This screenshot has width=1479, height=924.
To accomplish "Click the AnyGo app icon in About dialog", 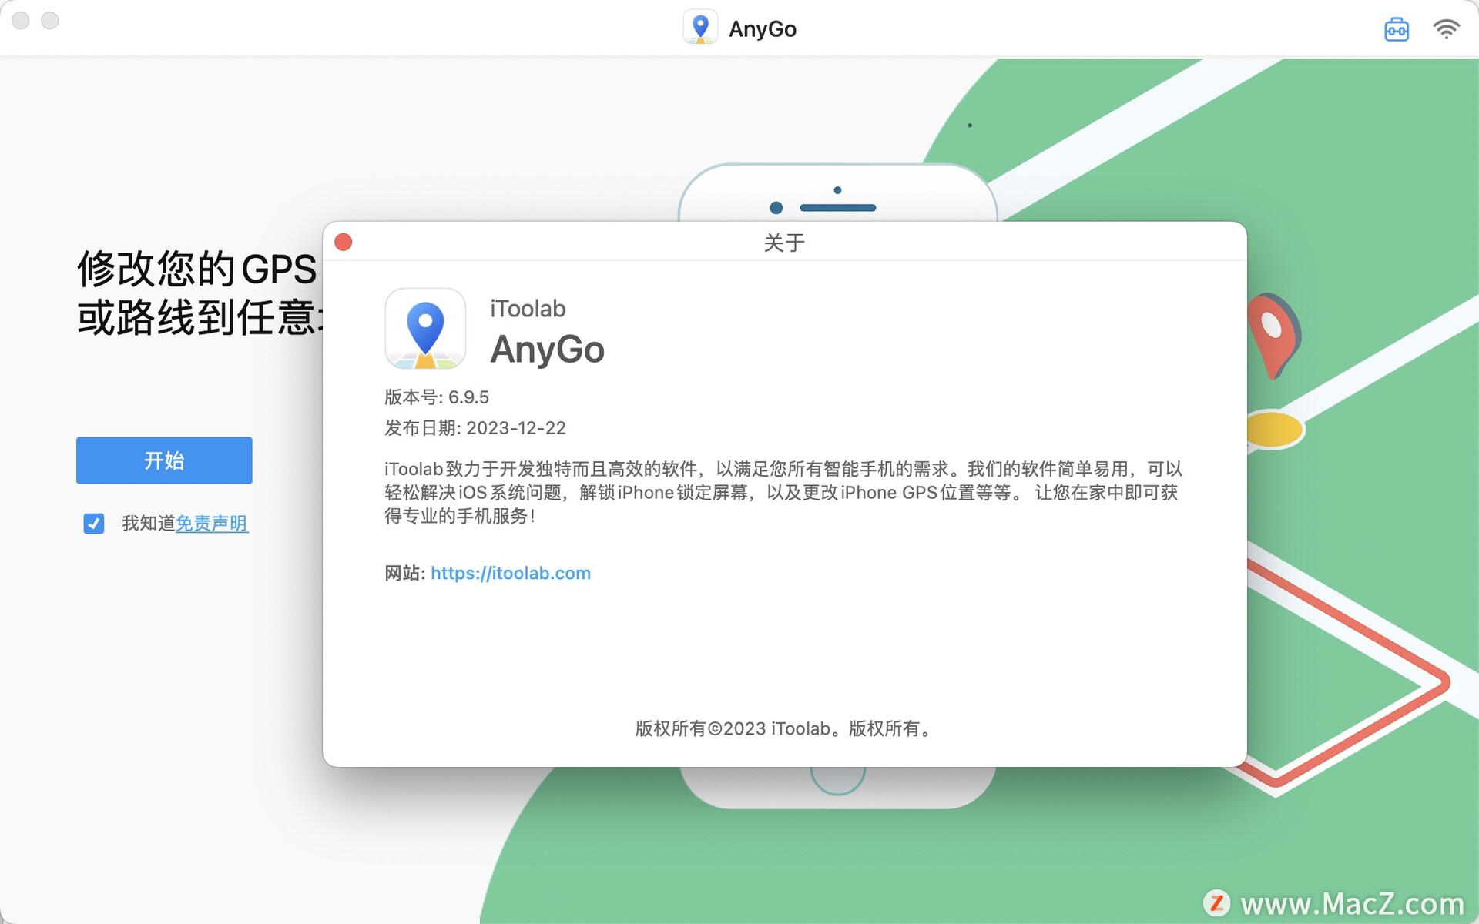I will (x=425, y=329).
